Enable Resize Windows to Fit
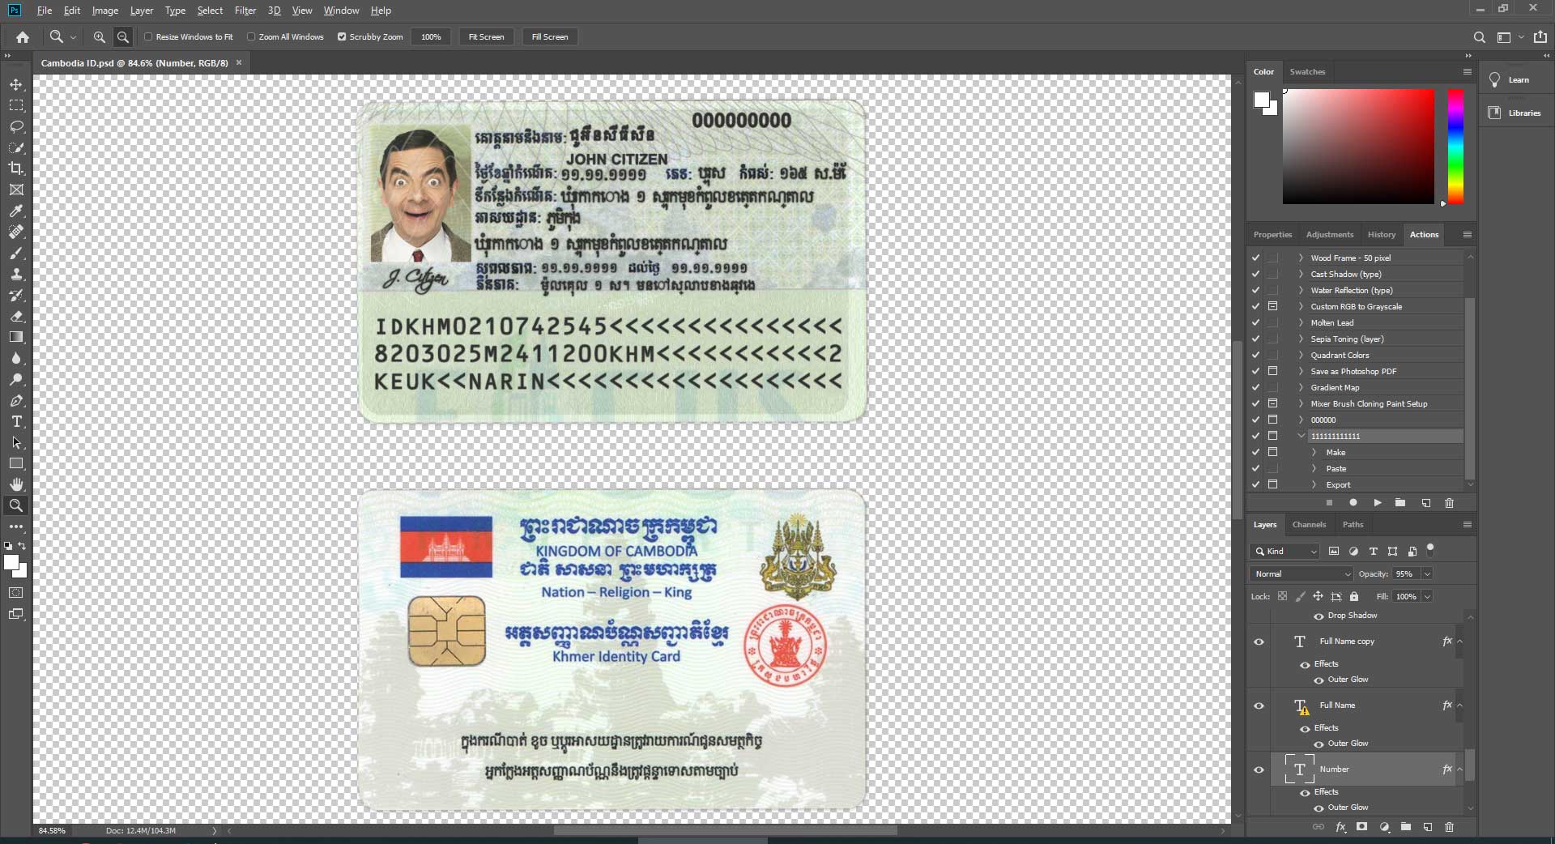 click(x=150, y=36)
